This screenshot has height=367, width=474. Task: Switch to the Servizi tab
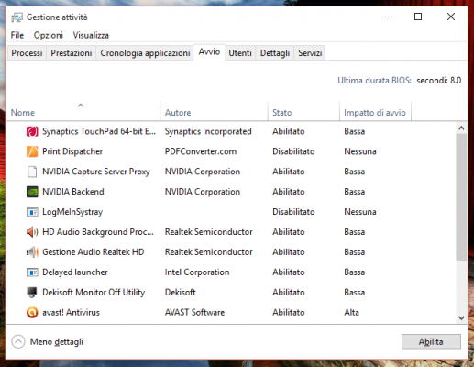point(310,53)
